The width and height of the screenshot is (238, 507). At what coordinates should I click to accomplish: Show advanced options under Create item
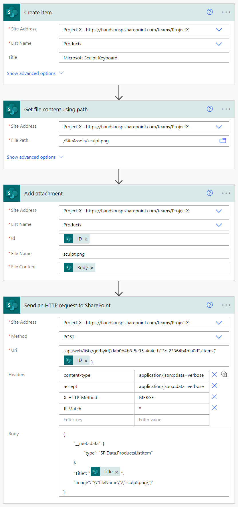pyautogui.click(x=35, y=73)
